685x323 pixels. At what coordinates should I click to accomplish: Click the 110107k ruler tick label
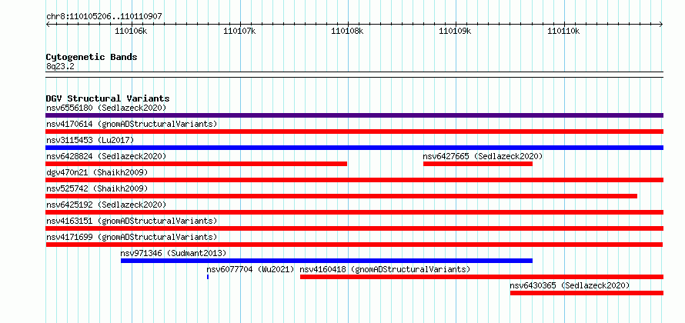coord(239,31)
